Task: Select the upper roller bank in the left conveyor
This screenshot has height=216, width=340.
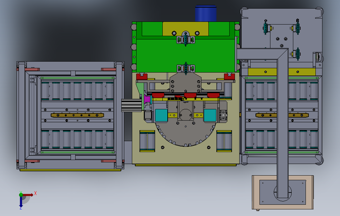Action: 77,91
